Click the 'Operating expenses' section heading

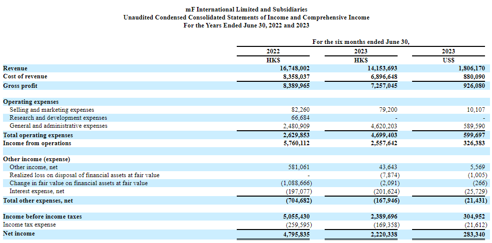pos(31,102)
